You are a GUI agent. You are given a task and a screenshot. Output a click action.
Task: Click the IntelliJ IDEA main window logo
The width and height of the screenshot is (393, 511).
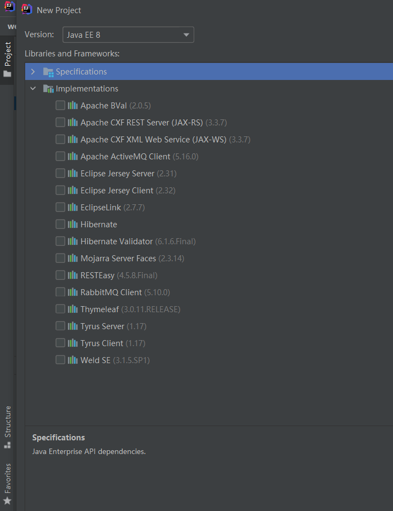pyautogui.click(x=9, y=6)
